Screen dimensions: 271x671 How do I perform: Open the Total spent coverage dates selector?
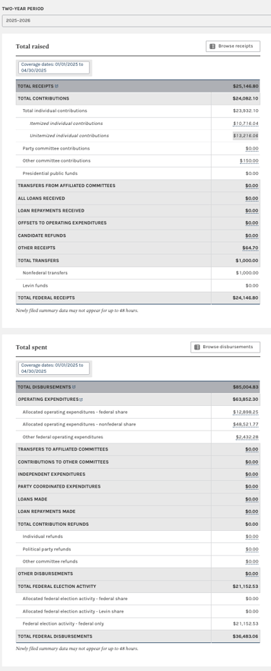53,368
